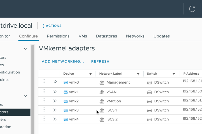Click the filter icon in Device column
The image size is (202, 134).
(91, 74)
